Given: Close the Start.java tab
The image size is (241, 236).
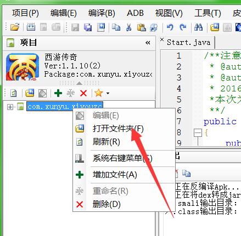Looking at the screenshot, I should point(162,39).
